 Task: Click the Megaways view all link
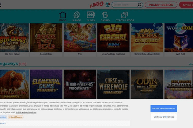coord(191,64)
